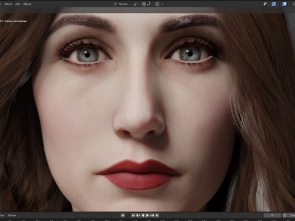295x221 pixels.
Task: Open the transform orientation dropdown (Normal)
Action: 122,4
